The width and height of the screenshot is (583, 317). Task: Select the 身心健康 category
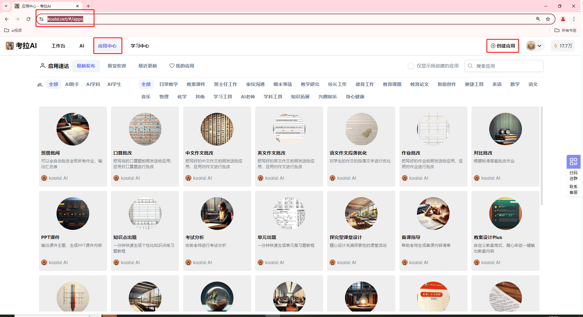pyautogui.click(x=355, y=96)
